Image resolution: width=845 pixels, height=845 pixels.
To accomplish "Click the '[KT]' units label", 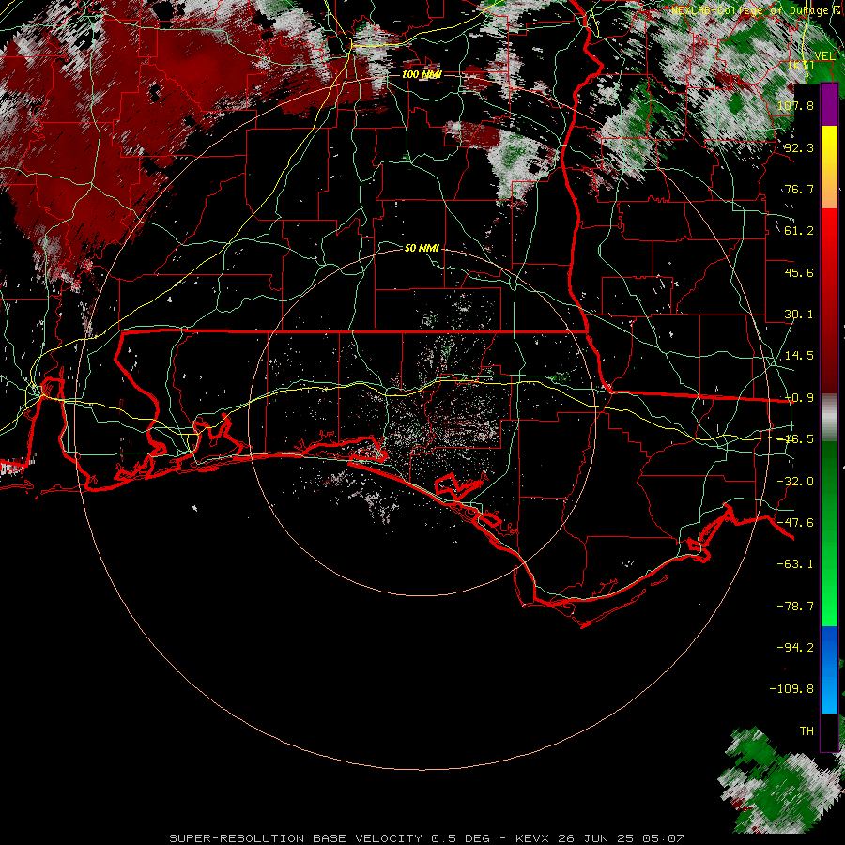I will 801,66.
